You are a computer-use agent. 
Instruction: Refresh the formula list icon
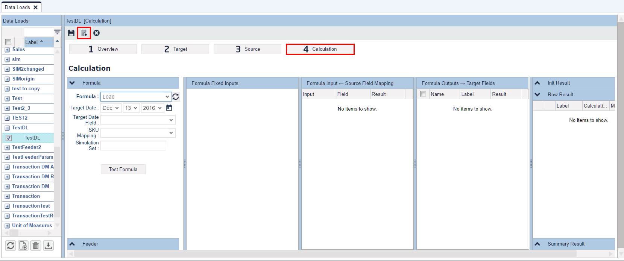coord(176,97)
